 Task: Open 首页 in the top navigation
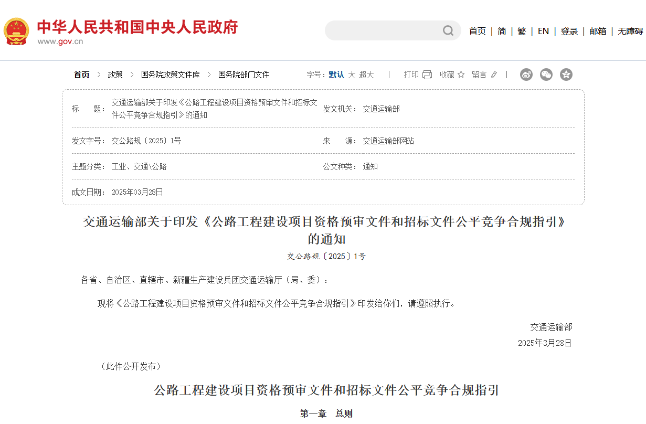[477, 31]
